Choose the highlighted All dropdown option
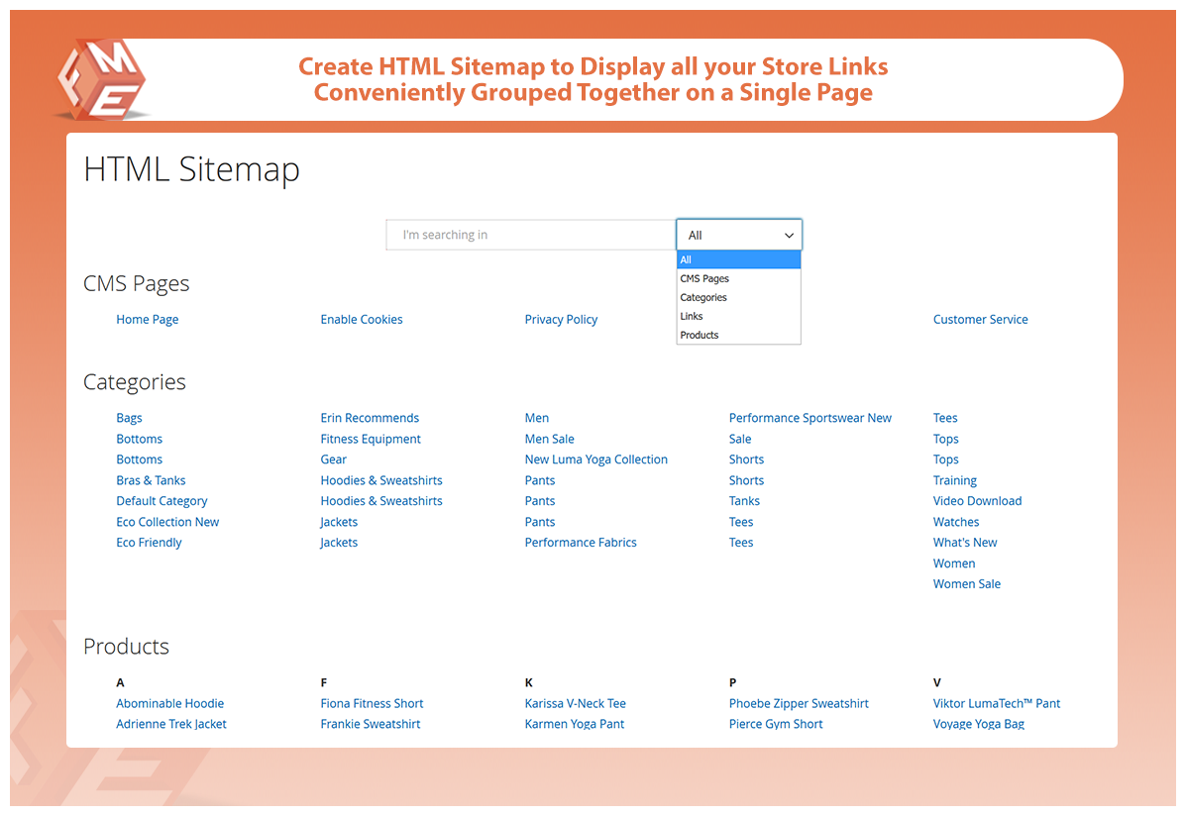Screen dimensions: 1186x816 [738, 260]
